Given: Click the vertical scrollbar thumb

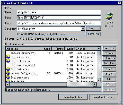Looking at the screenshot, I should [x=99, y=53].
